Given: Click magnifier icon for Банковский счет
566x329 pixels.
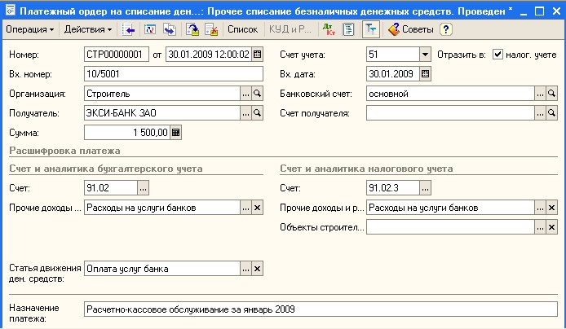Looking at the screenshot, I should pyautogui.click(x=552, y=94).
